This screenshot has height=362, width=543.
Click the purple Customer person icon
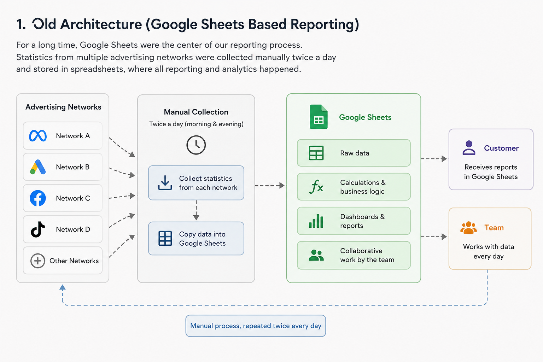tap(469, 148)
